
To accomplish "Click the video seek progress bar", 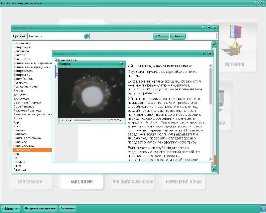I will [92, 120].
